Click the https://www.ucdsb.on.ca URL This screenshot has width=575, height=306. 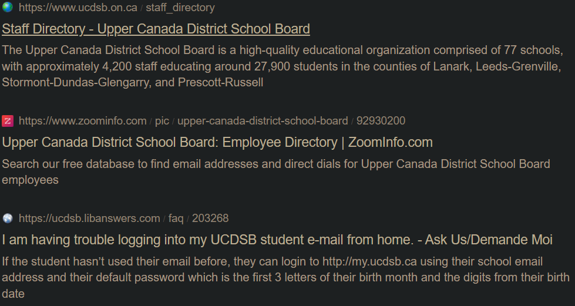[x=78, y=8]
